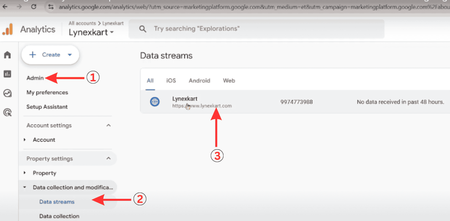Open the Lynexkart property selector dropdown

pos(91,32)
